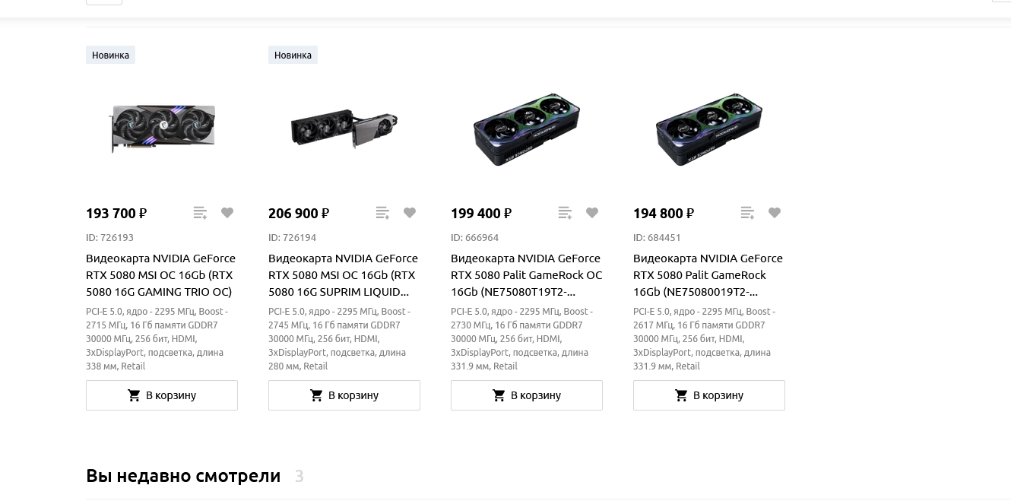The image size is (1011, 501).
Task: Favorite the 199 400 ₽ Palit GameRock OC
Action: tap(592, 213)
